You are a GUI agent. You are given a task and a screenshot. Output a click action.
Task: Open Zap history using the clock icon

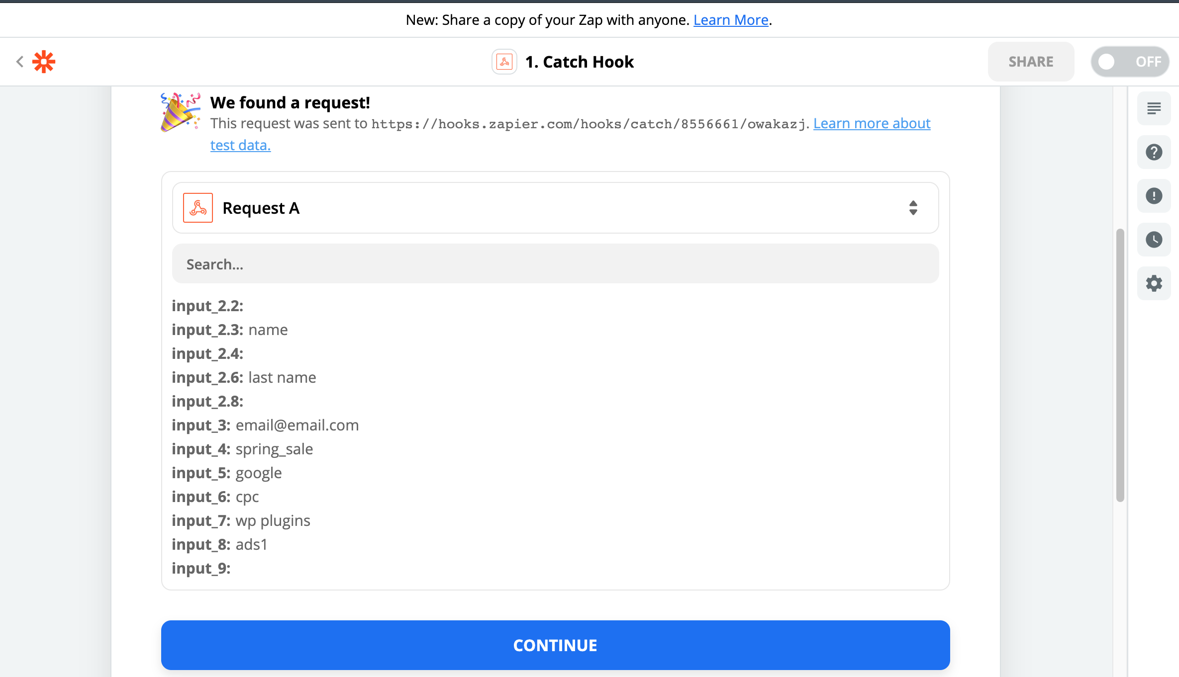(1154, 240)
